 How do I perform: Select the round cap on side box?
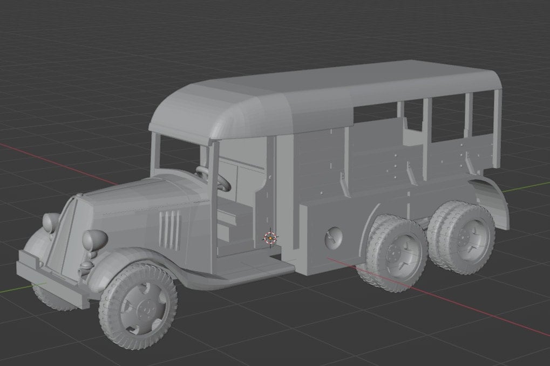[x=332, y=237]
